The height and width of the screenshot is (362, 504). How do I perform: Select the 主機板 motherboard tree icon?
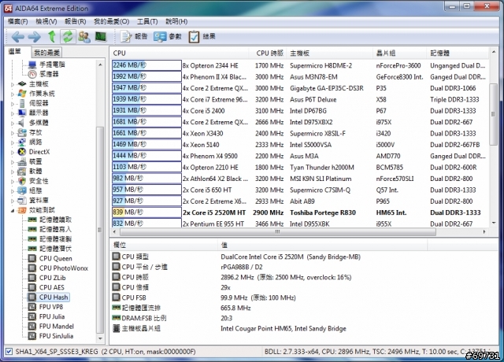pos(22,84)
